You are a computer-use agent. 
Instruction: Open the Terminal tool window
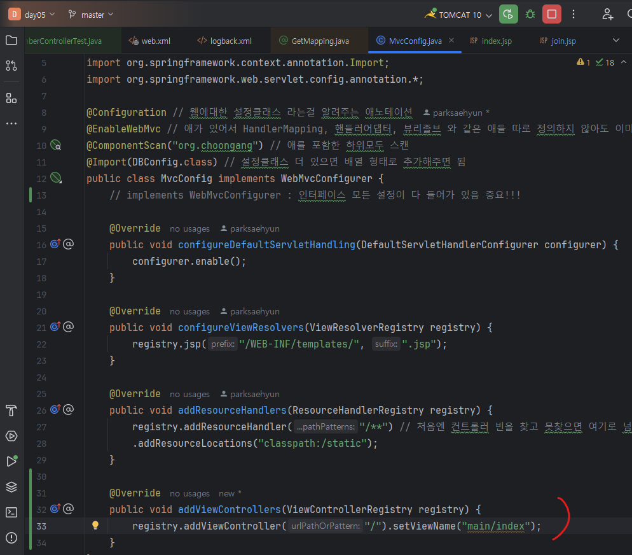coord(11,512)
